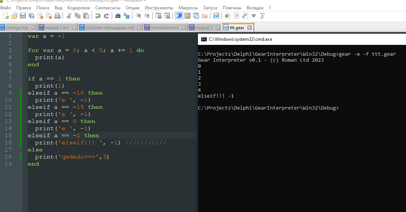Save the current file via the floppy icon

23,16
